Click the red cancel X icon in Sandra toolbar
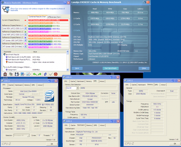181x147 pixels. pos(56,74)
